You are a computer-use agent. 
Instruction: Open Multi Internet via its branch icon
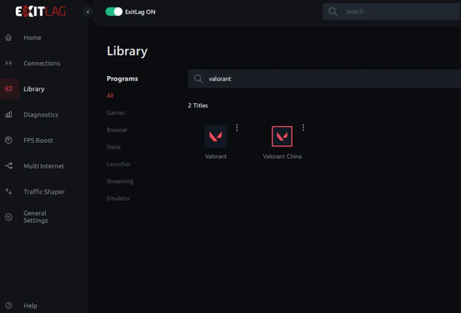coord(9,166)
